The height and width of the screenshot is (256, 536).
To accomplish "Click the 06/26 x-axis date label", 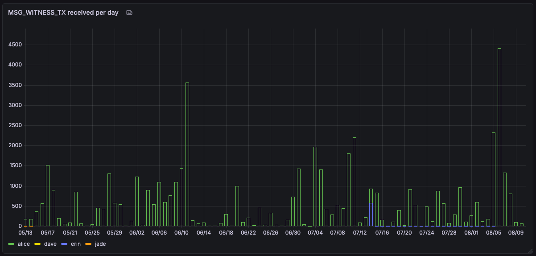I will (x=271, y=232).
